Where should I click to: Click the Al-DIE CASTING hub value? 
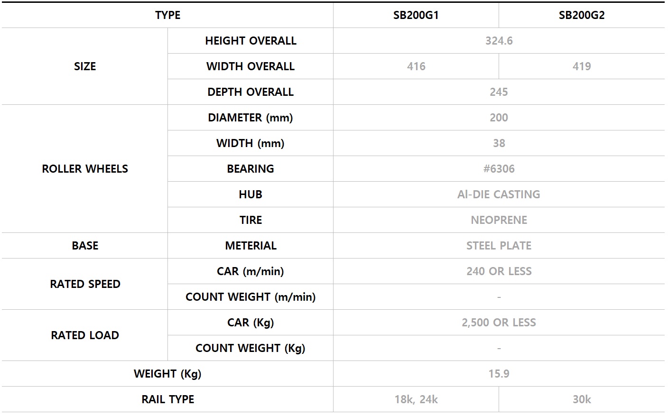499,194
